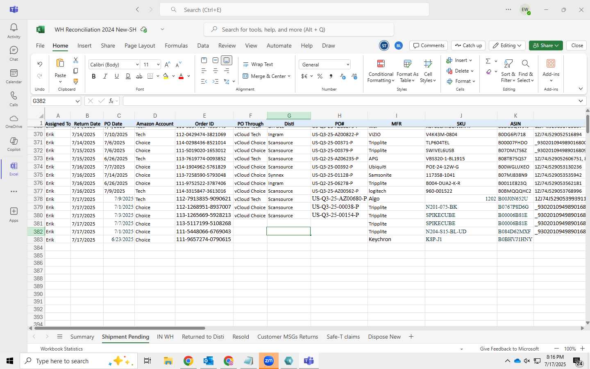Cut selection with the scissors icon
The height and width of the screenshot is (369, 590).
click(x=76, y=60)
